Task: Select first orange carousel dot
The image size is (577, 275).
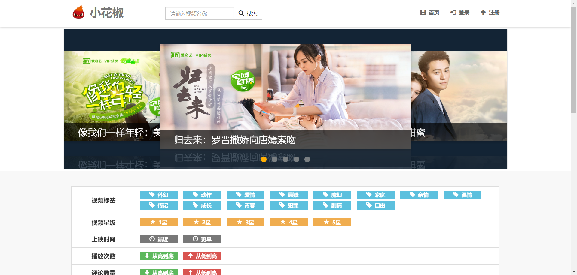Action: pos(264,159)
